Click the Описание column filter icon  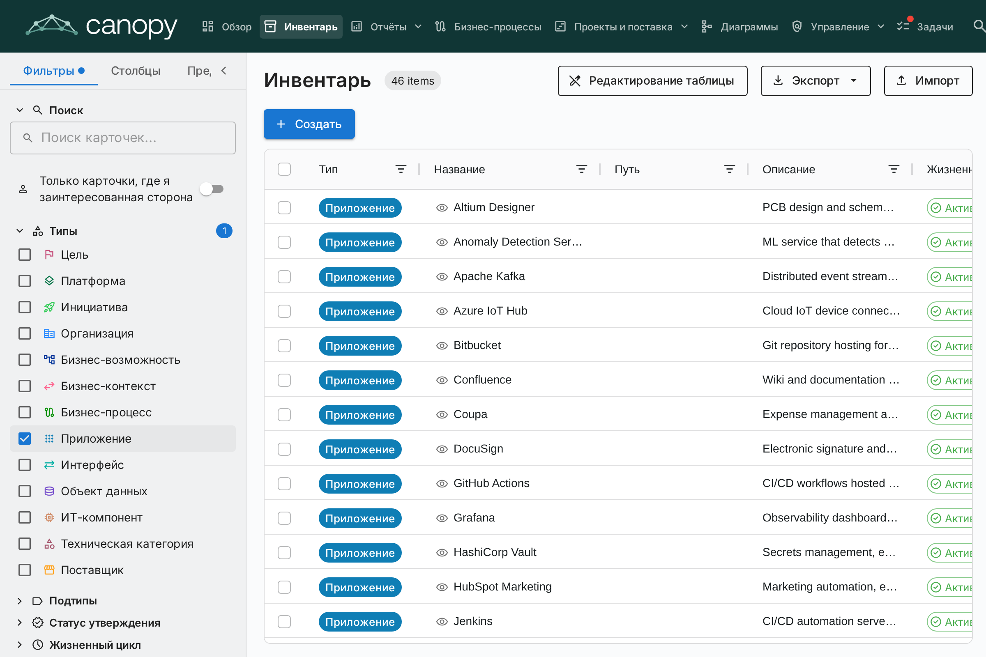pyautogui.click(x=894, y=169)
